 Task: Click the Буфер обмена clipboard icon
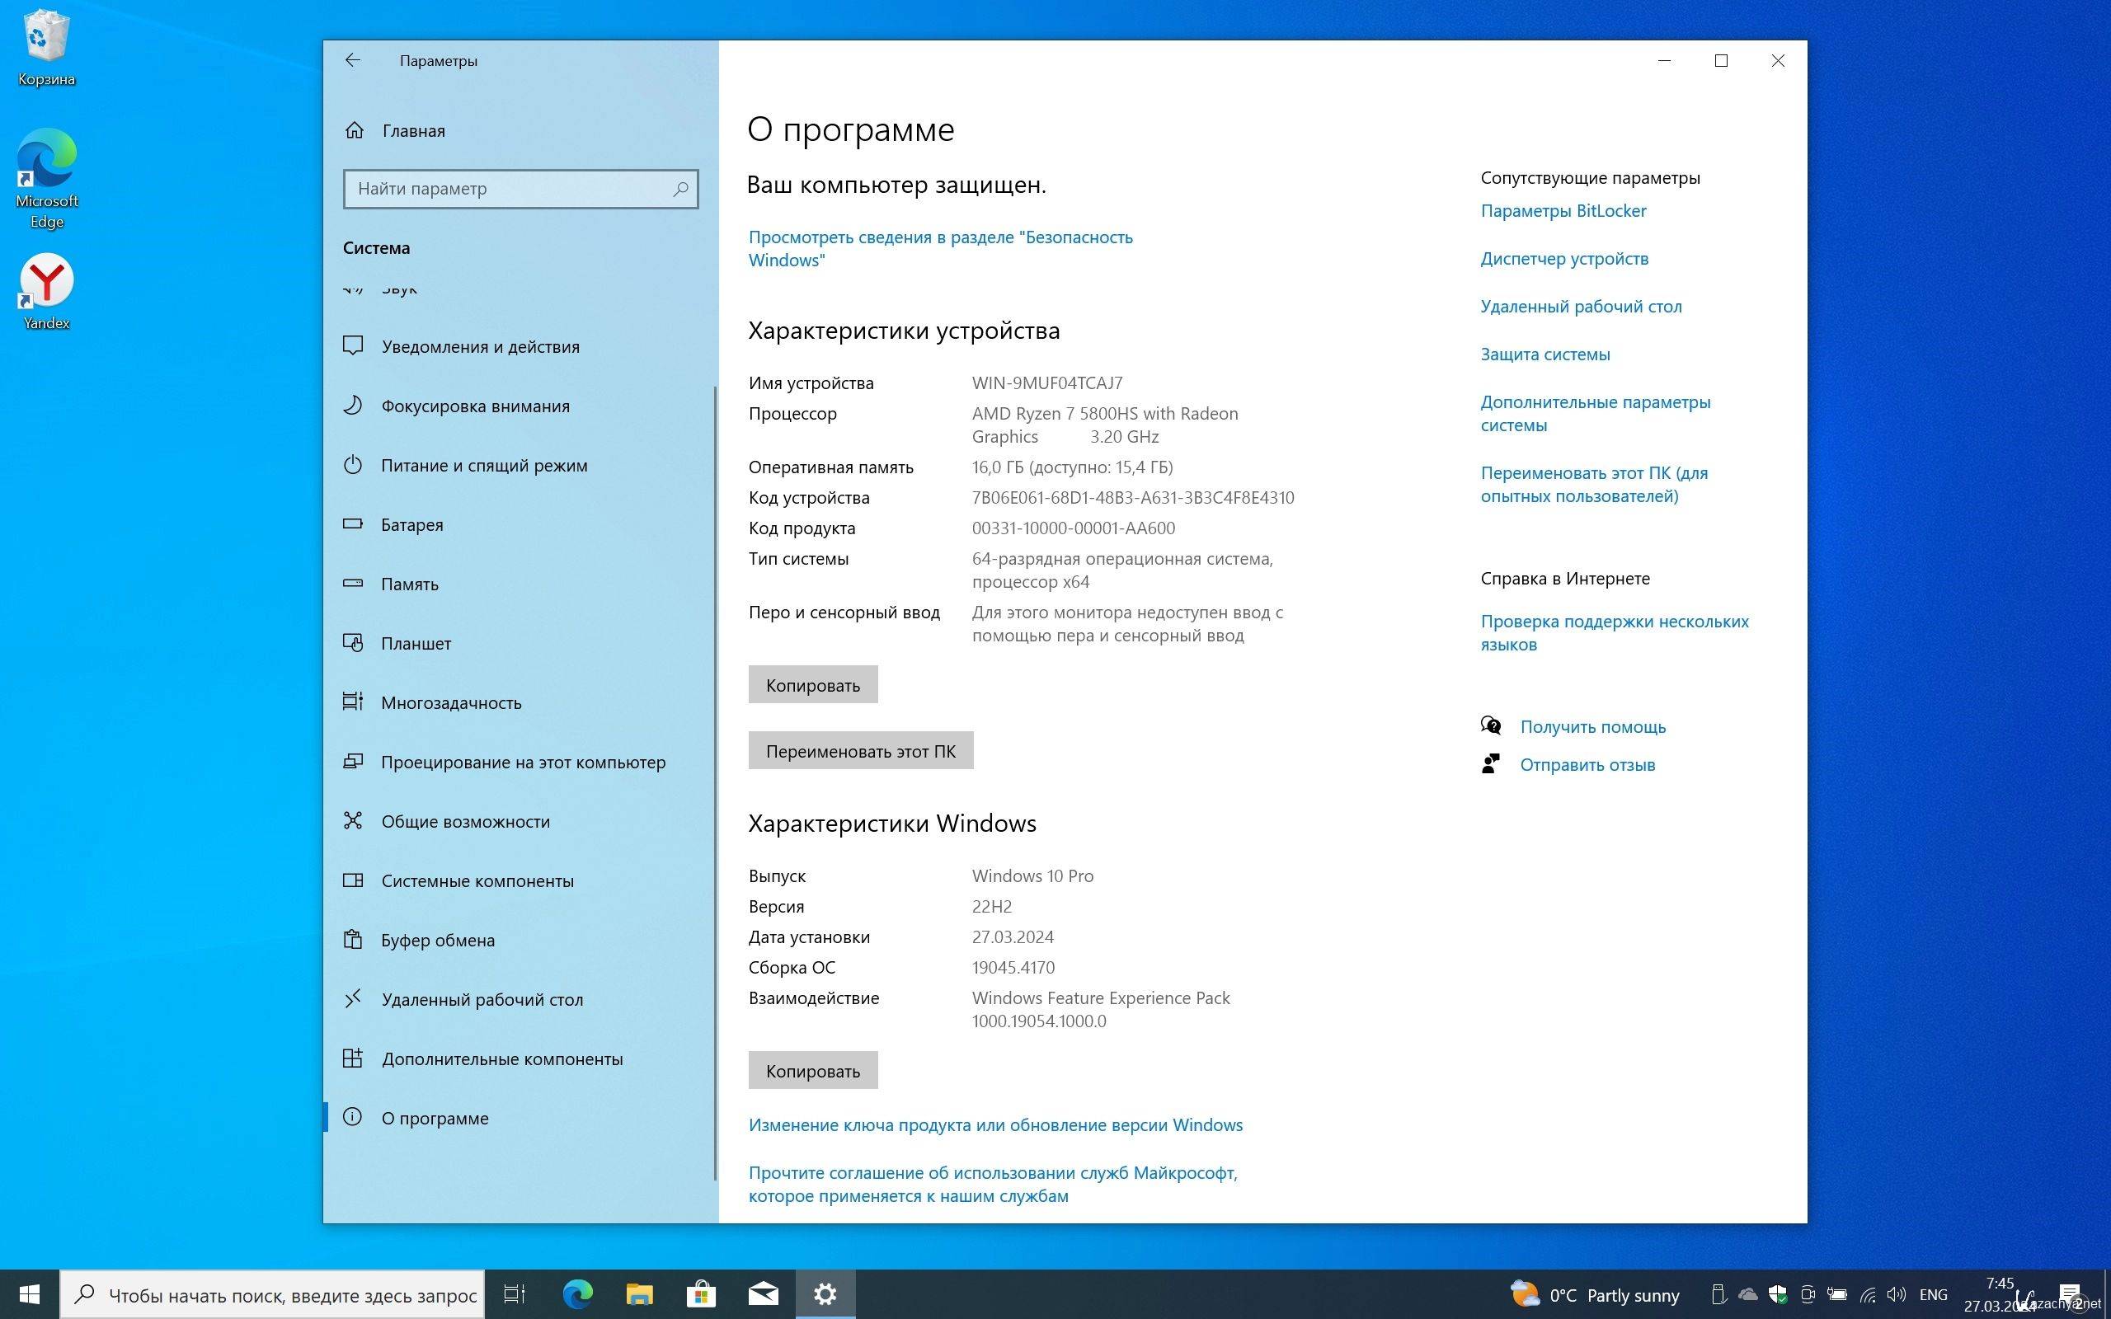[352, 940]
